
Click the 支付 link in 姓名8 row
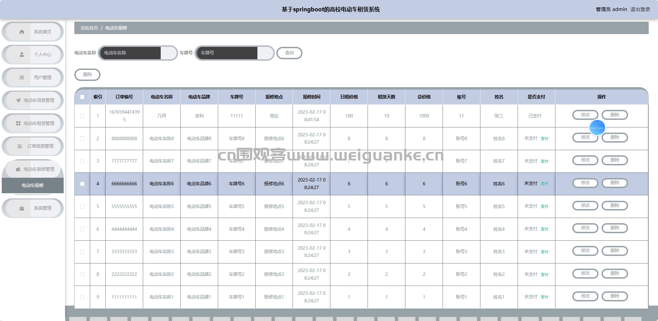click(x=544, y=138)
